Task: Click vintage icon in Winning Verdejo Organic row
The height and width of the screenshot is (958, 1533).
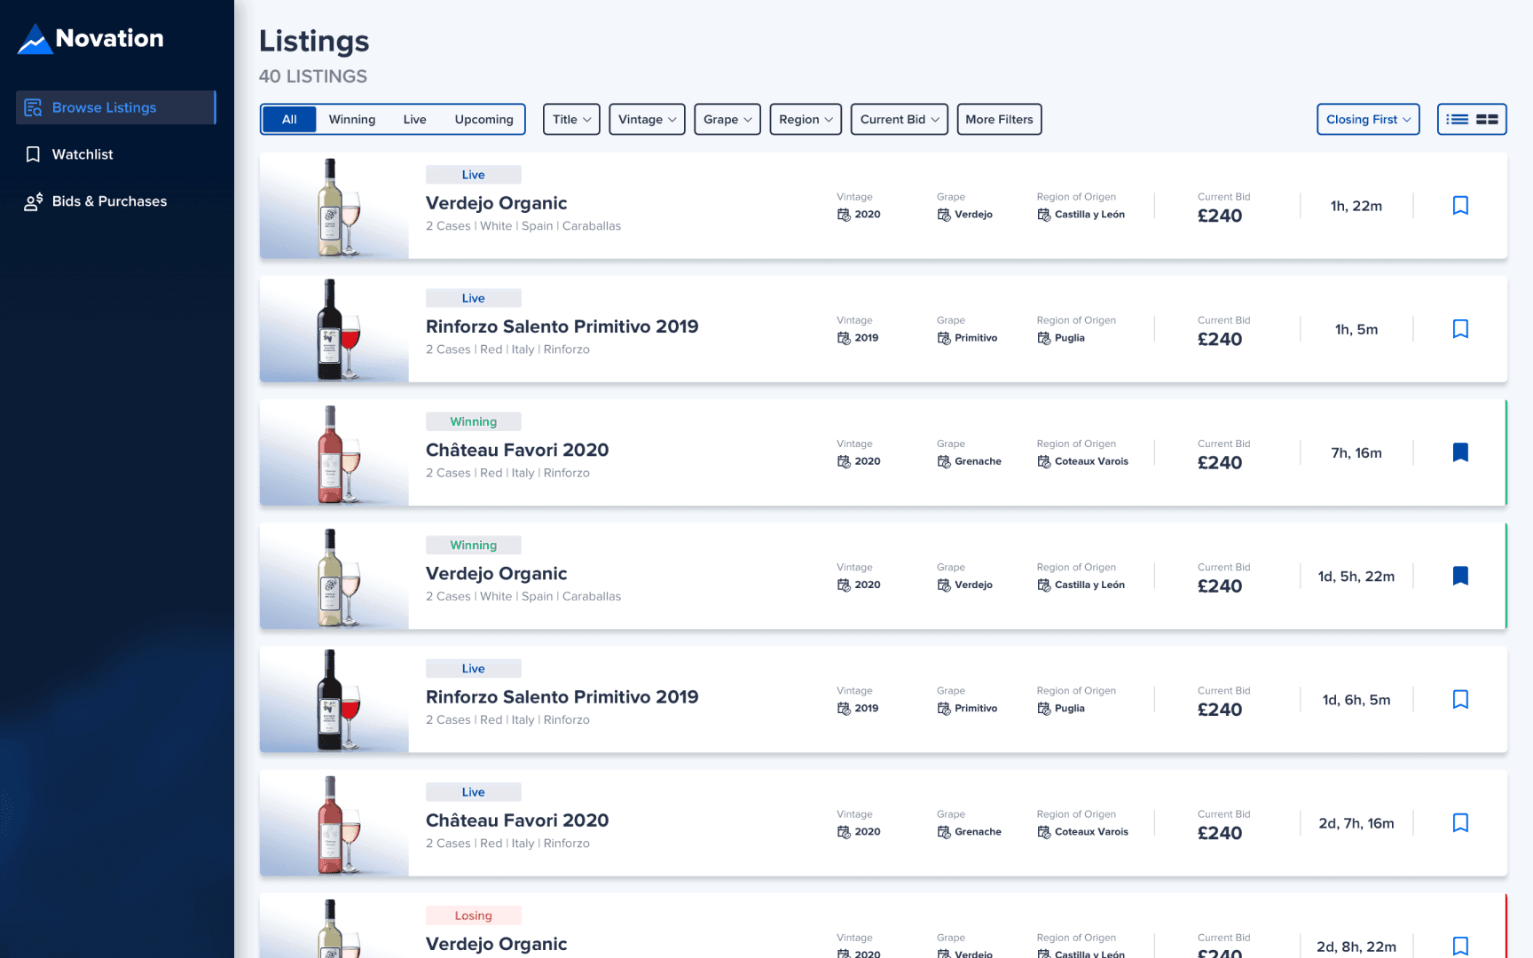Action: click(844, 585)
